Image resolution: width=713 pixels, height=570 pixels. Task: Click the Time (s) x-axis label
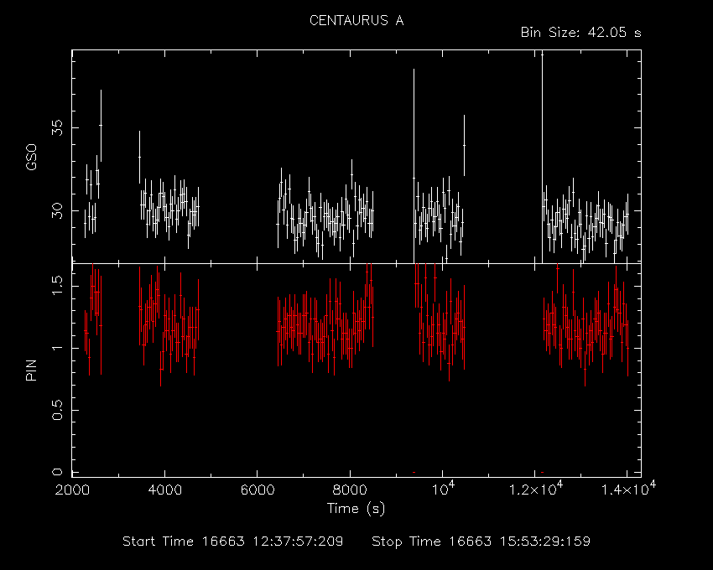point(356,508)
